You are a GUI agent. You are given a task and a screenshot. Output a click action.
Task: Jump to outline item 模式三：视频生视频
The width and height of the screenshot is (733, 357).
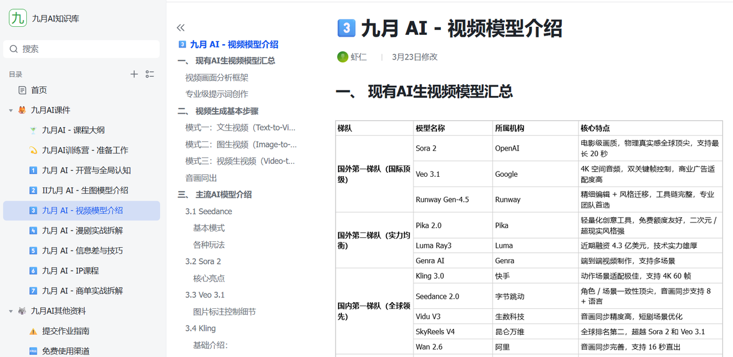241,161
